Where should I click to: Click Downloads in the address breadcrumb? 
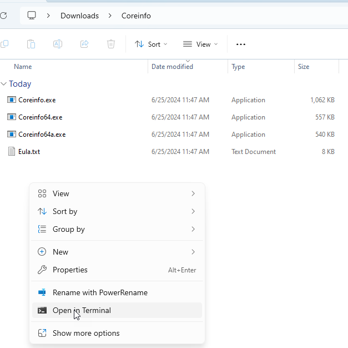click(x=79, y=16)
